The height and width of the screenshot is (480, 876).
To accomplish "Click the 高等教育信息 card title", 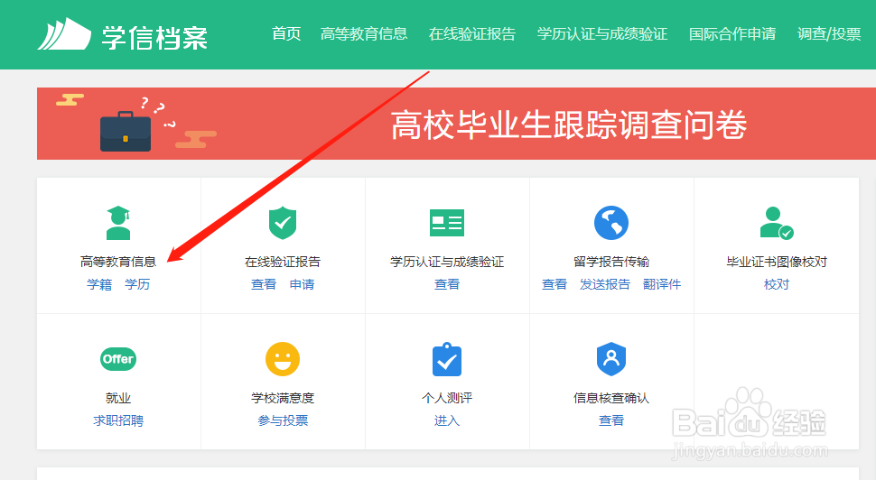I will tap(118, 262).
